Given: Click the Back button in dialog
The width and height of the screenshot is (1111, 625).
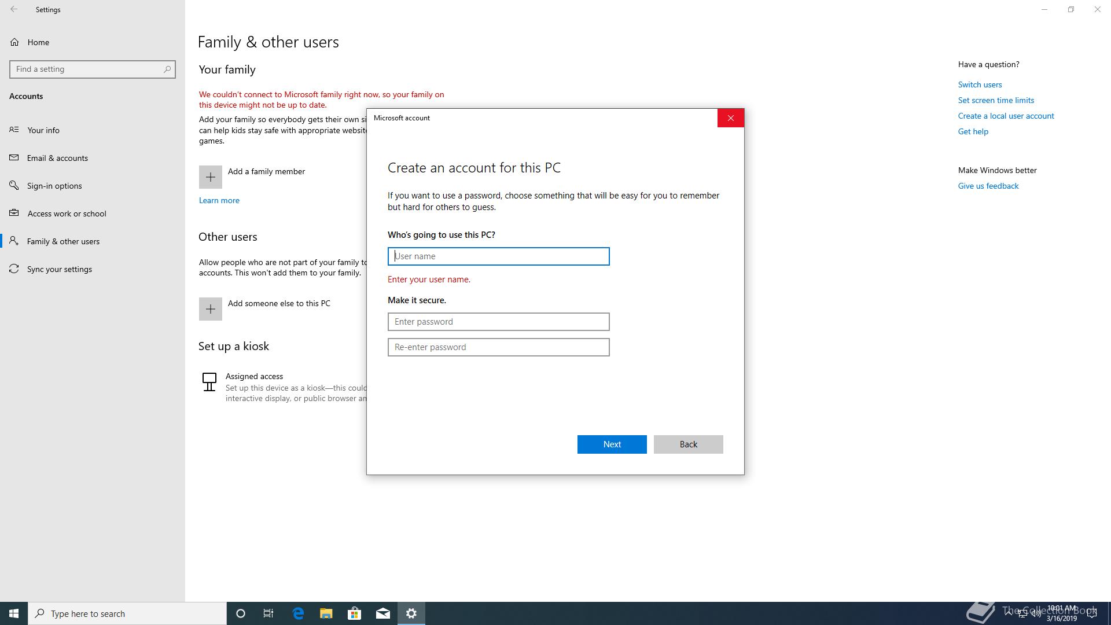Looking at the screenshot, I should coord(688,444).
